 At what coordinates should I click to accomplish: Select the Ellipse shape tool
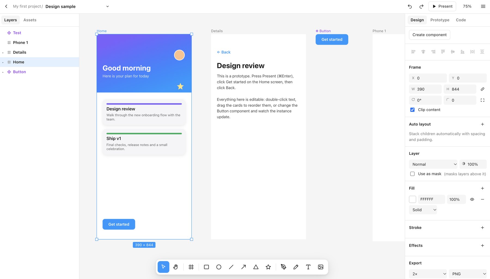tap(219, 267)
